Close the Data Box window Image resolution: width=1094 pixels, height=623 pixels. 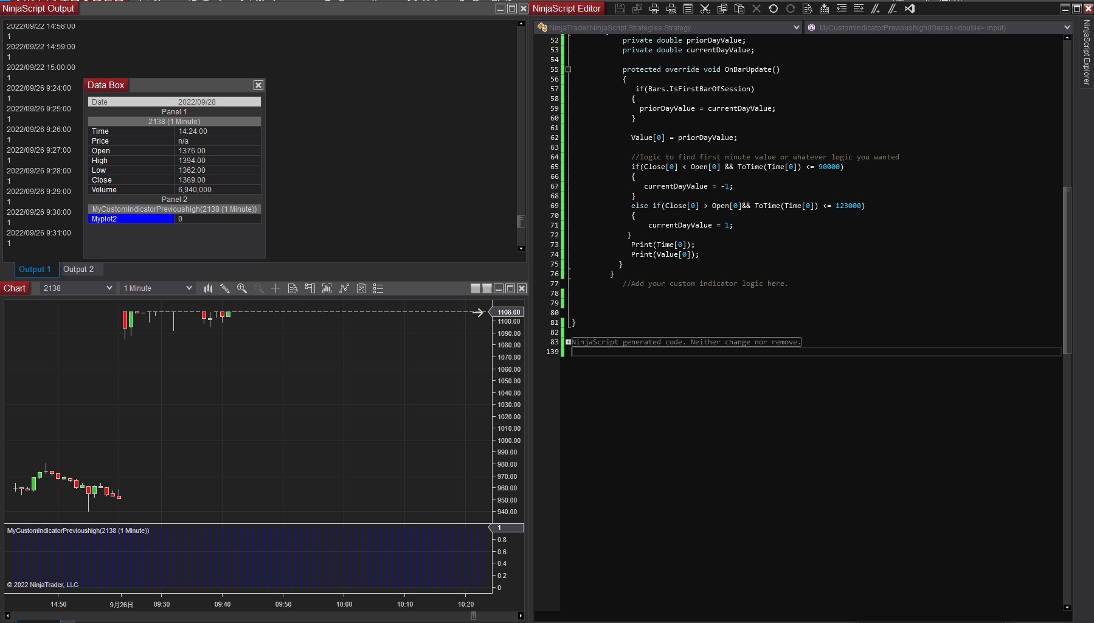[x=258, y=85]
